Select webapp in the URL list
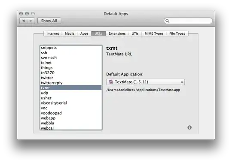Image resolution: width=232 pixels, height=163 pixels. pos(71,118)
